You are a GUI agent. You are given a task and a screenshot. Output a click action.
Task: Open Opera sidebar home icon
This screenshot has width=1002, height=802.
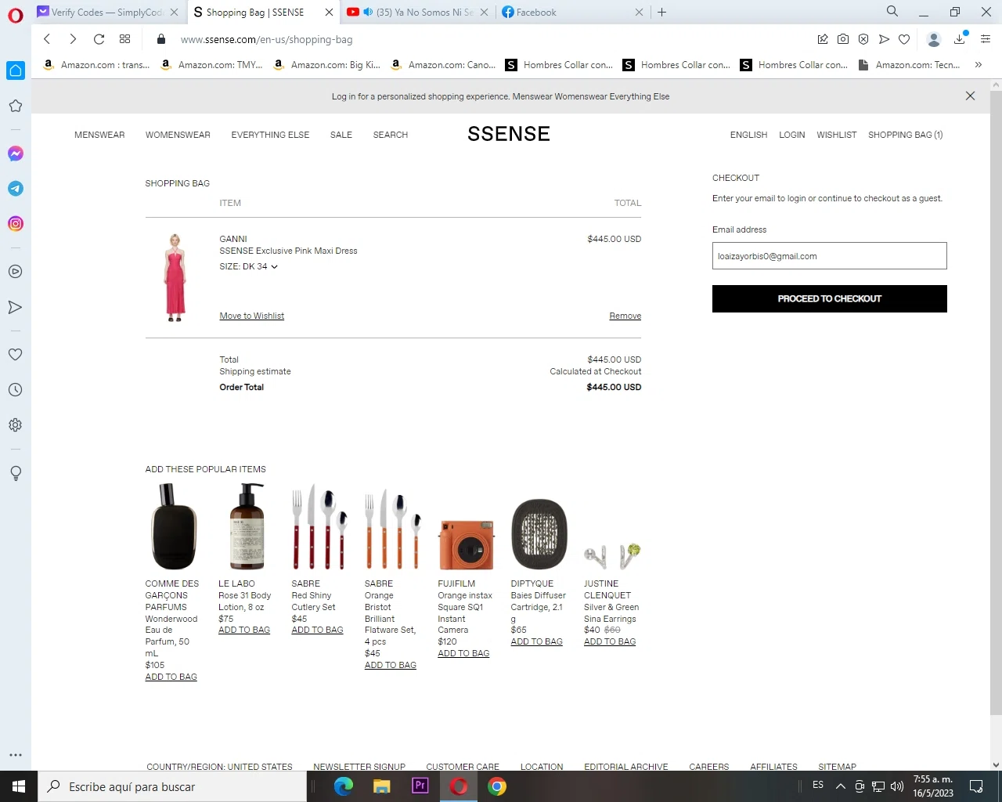(x=16, y=70)
